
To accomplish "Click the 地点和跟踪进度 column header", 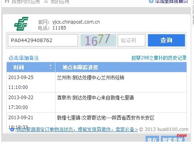I will pyautogui.click(x=121, y=67).
